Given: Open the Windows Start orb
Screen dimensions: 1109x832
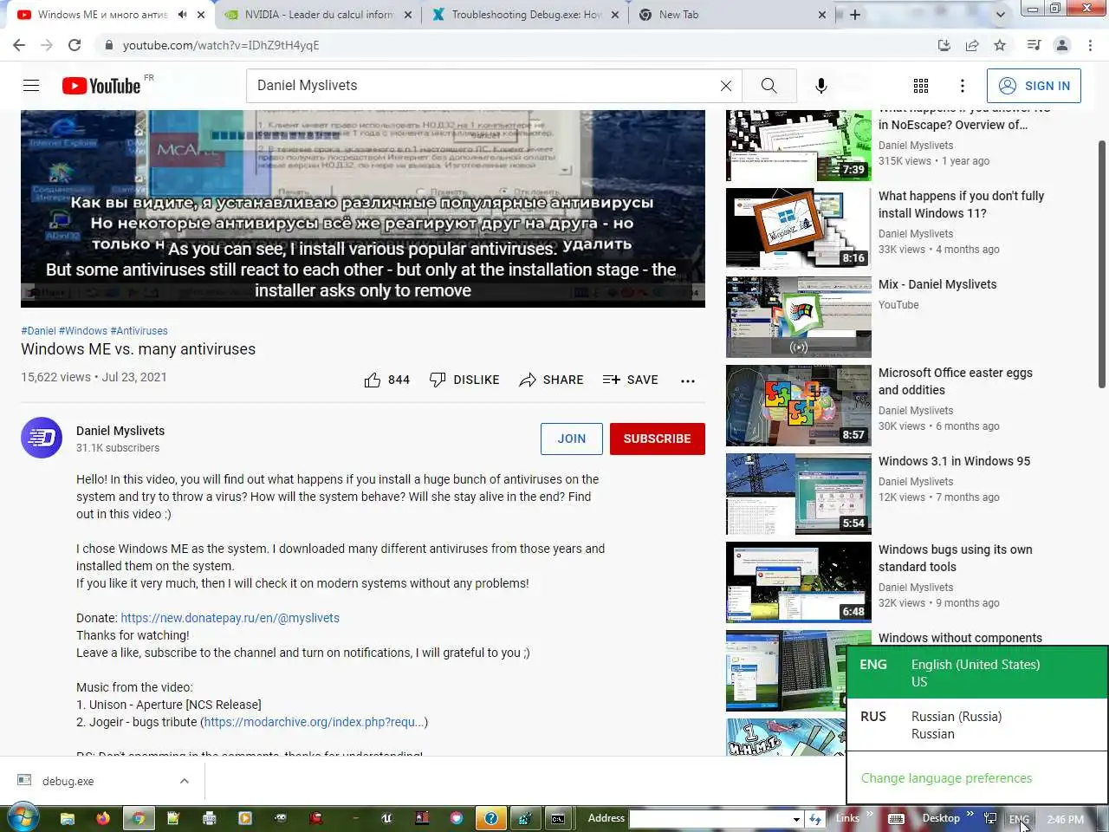Looking at the screenshot, I should (x=23, y=817).
